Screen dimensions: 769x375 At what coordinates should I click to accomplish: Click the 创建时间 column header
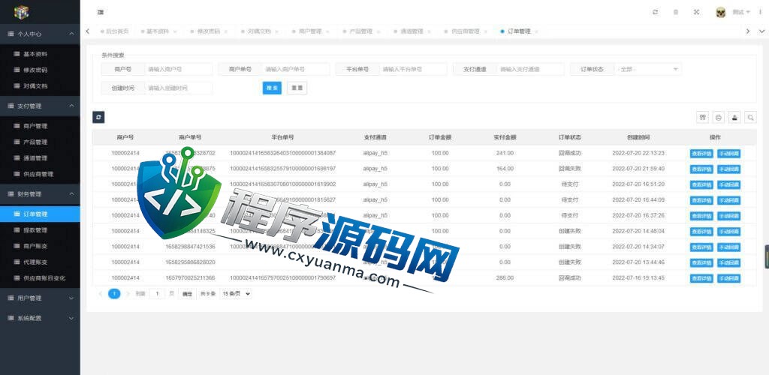638,137
